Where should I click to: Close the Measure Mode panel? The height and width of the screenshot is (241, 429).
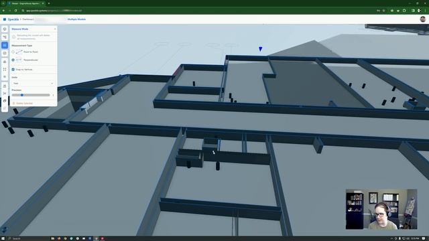click(x=55, y=29)
